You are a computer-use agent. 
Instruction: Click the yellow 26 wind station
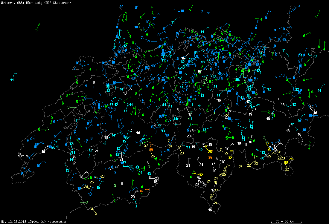[x=153, y=156]
